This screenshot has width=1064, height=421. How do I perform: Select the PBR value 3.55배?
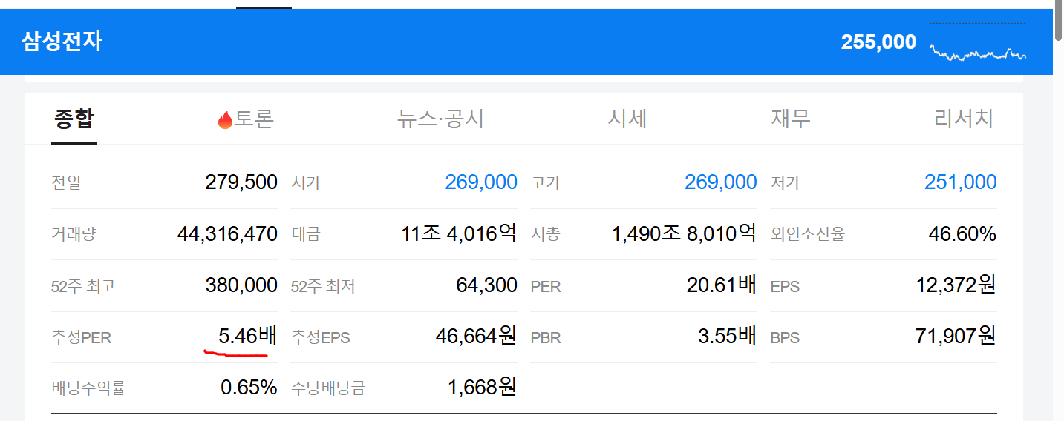pyautogui.click(x=727, y=337)
